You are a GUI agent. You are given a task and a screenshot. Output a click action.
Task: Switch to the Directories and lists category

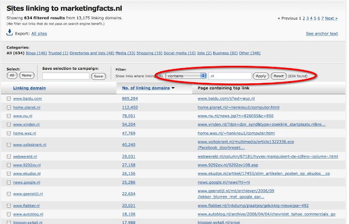93,53
